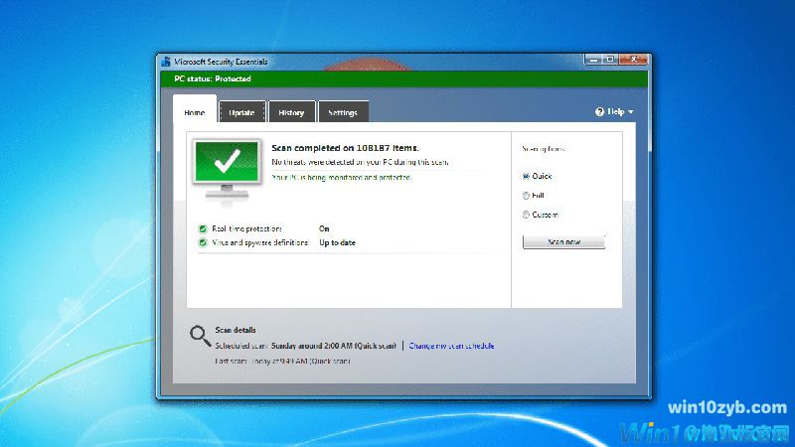The width and height of the screenshot is (795, 447).
Task: Click the Scheduled scan Sunday 2:00 AM text
Action: [x=306, y=346]
